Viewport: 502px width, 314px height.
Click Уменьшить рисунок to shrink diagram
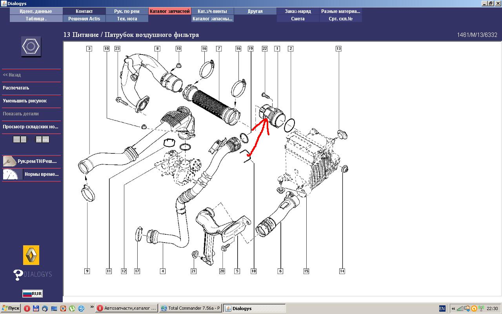coord(25,101)
